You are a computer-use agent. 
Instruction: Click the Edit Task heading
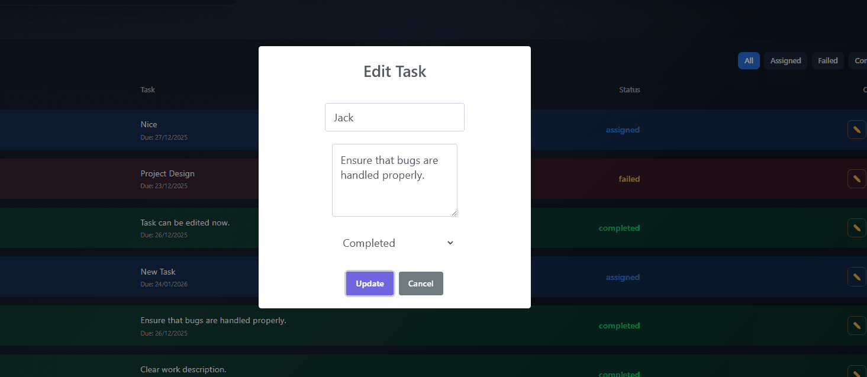pyautogui.click(x=394, y=72)
